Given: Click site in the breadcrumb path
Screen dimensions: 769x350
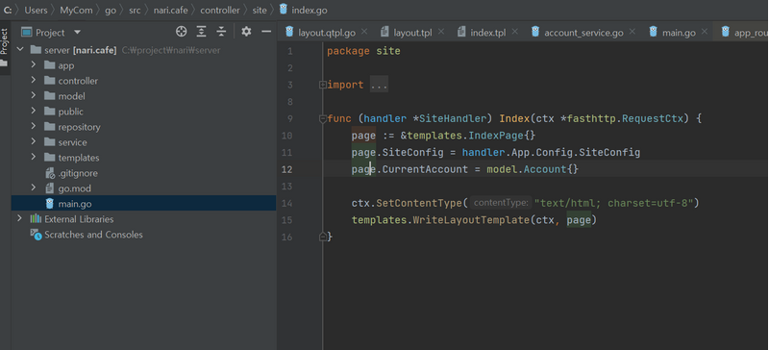Looking at the screenshot, I should [x=260, y=10].
